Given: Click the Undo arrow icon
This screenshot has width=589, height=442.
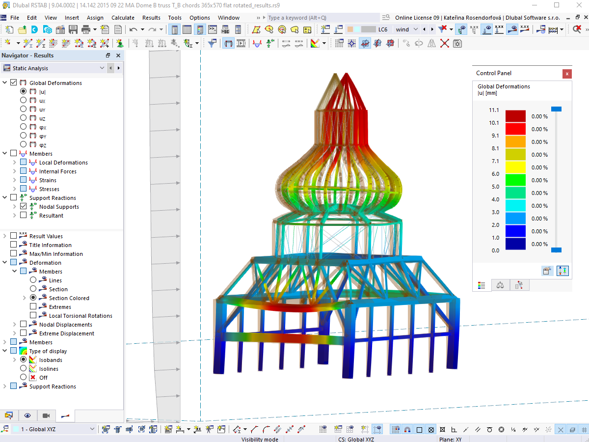Looking at the screenshot, I should click(133, 29).
